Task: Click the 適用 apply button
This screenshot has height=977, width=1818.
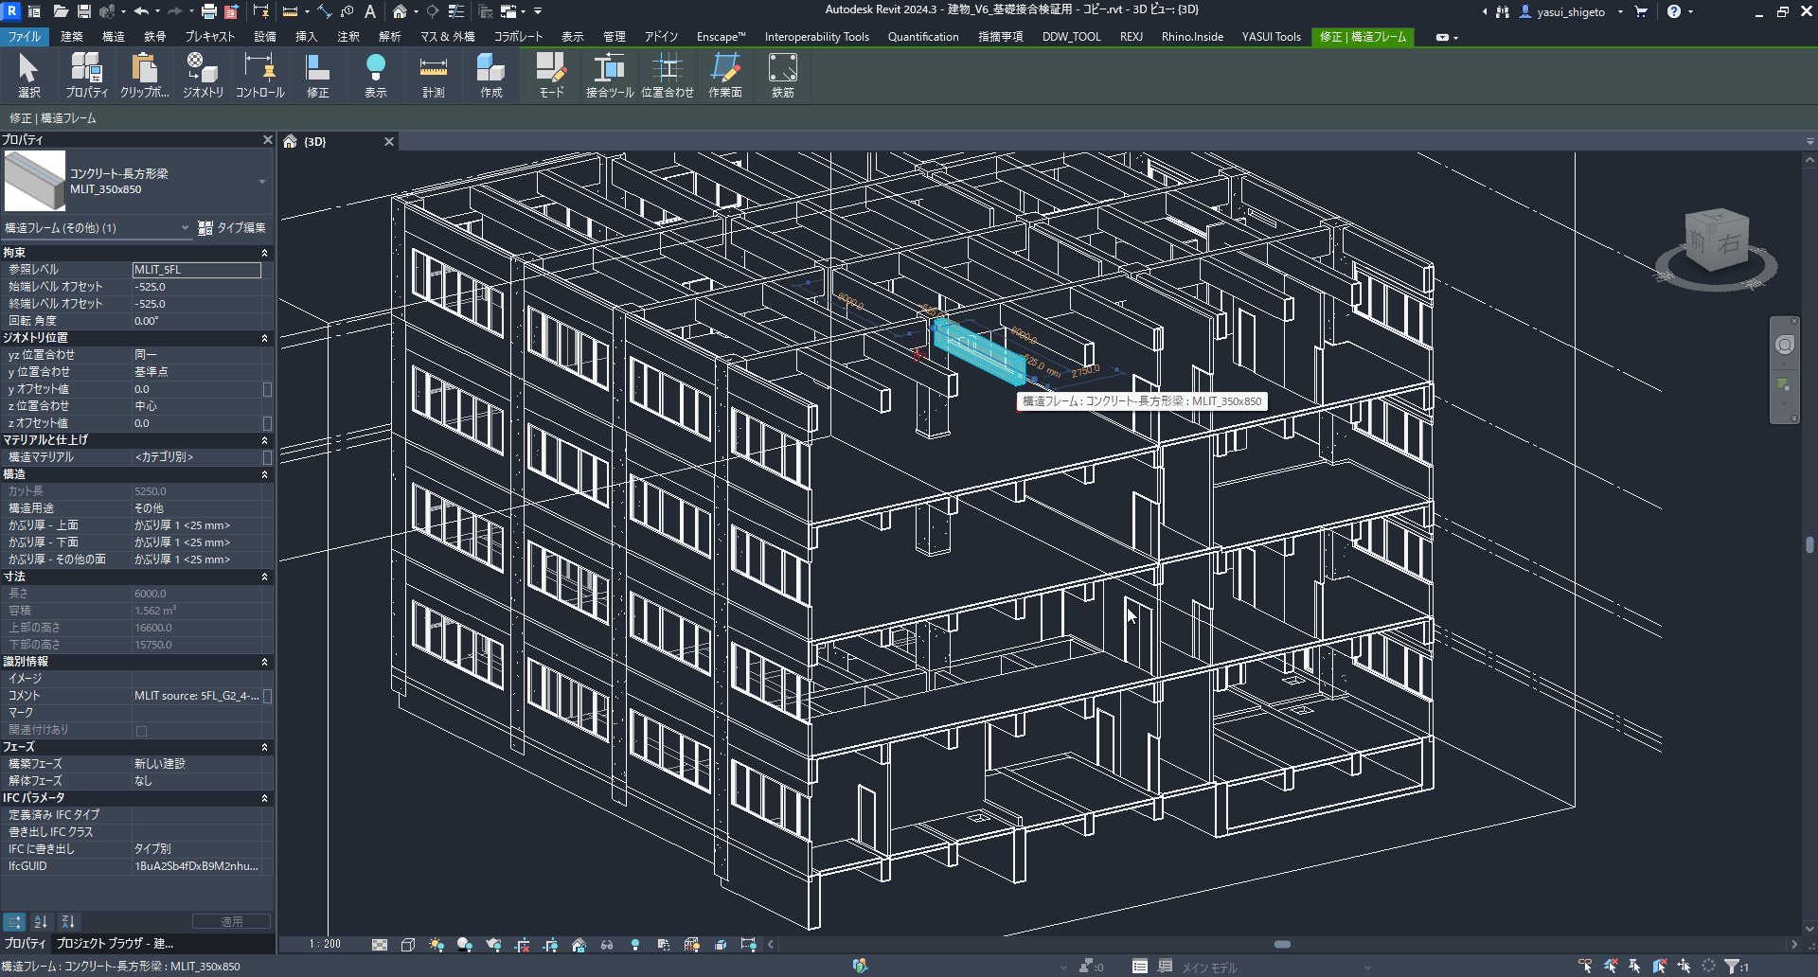Action: tap(231, 921)
